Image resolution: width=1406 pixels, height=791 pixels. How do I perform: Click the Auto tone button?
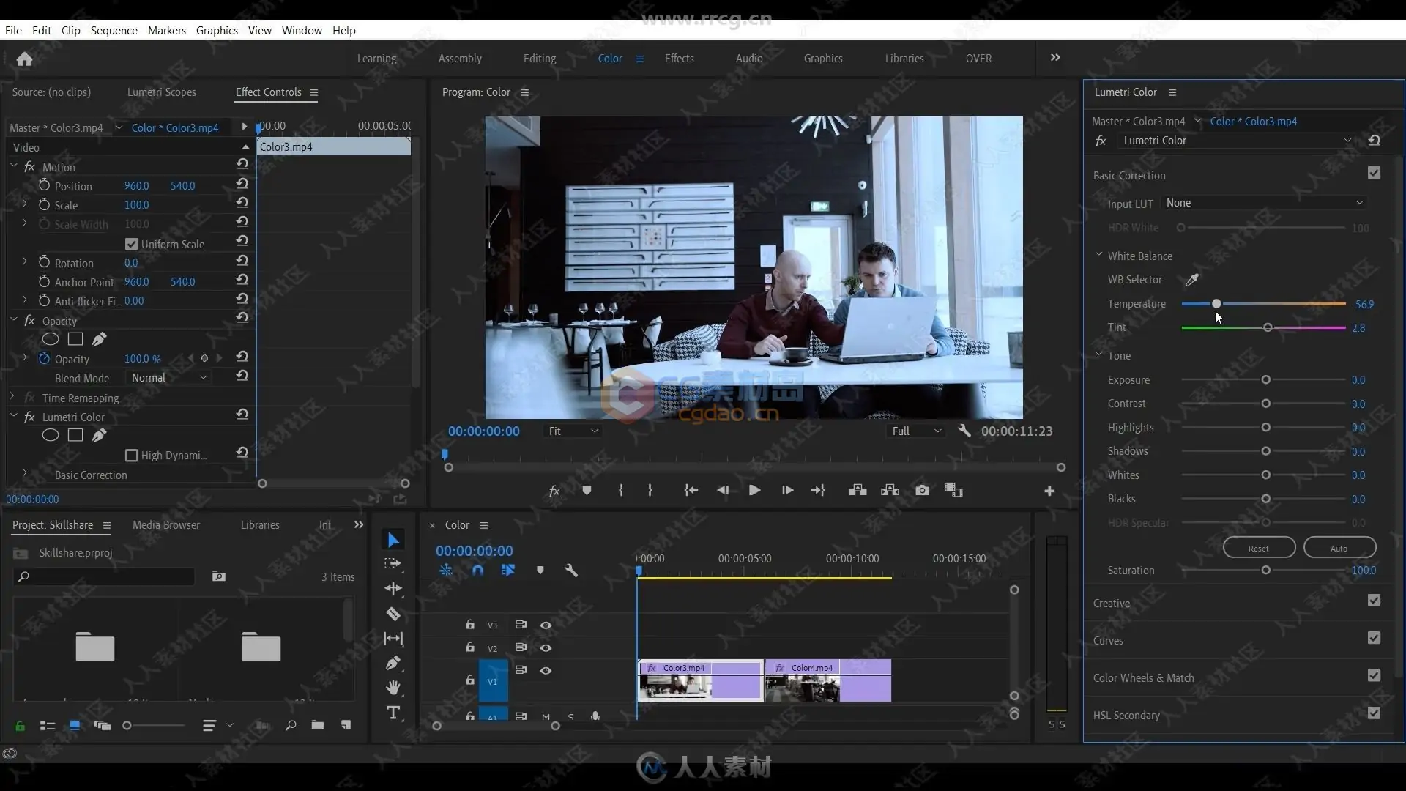point(1339,549)
